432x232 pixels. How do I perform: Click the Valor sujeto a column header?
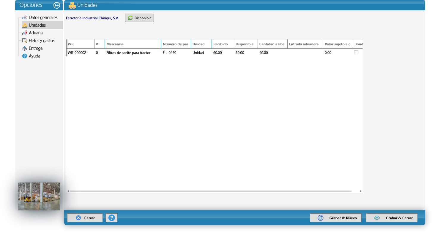click(x=338, y=44)
